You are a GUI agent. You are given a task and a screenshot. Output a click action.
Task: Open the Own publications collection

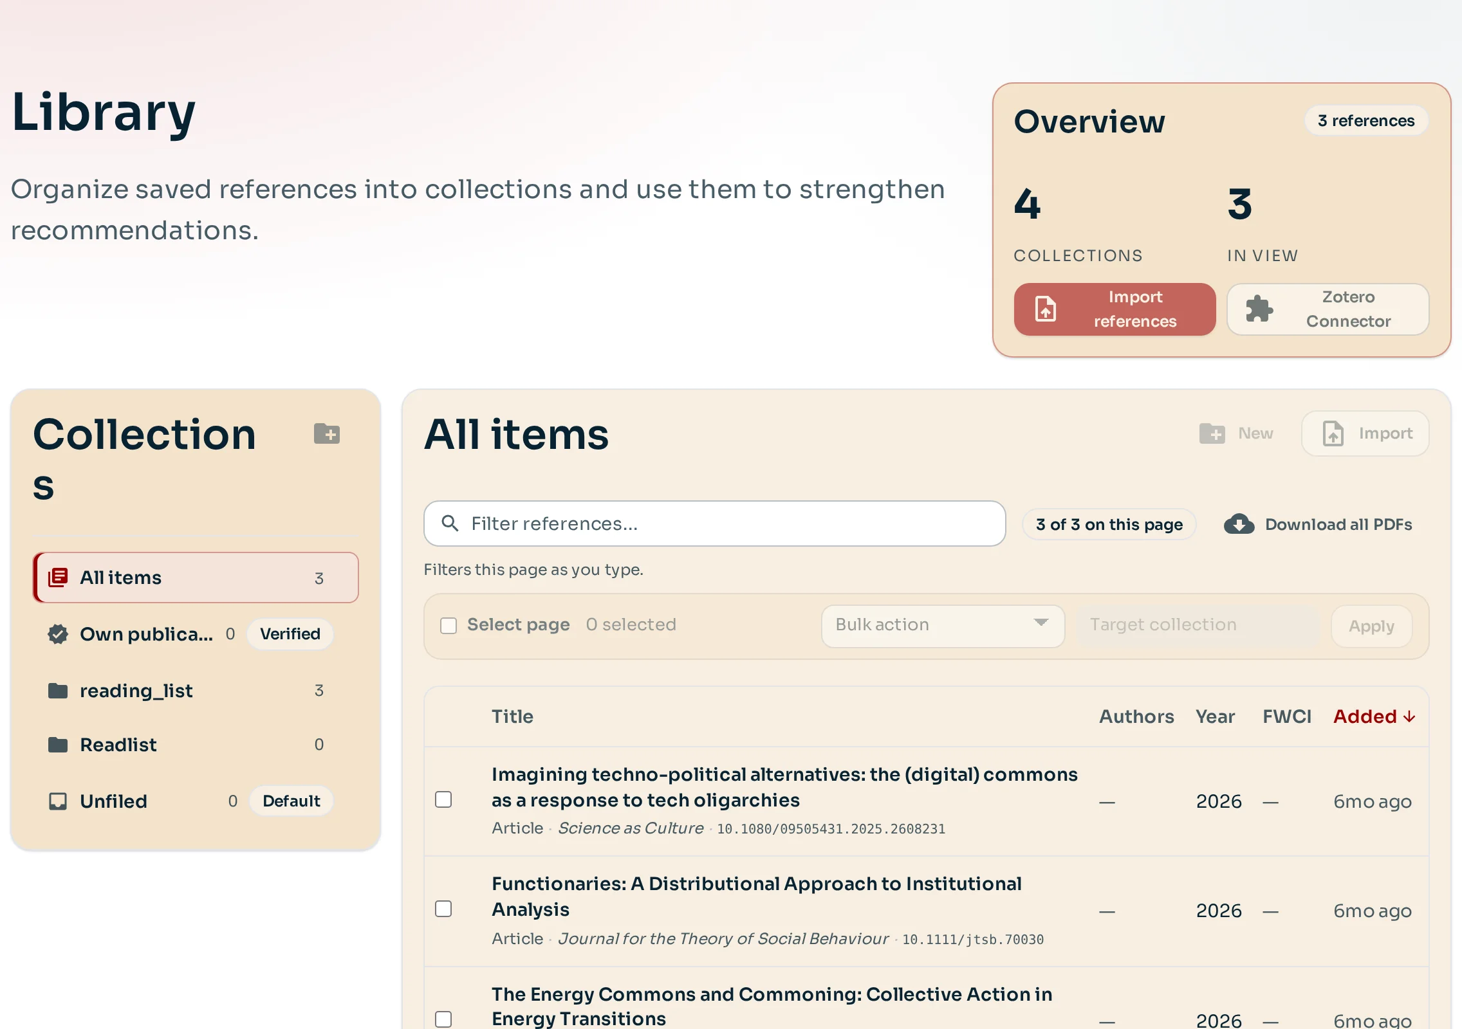click(196, 634)
